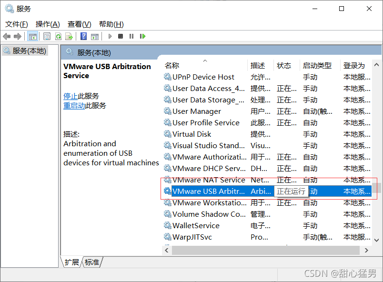Click the horizontal scrollbar left arrow
Viewport: 383px width, 282px height.
[x=167, y=250]
